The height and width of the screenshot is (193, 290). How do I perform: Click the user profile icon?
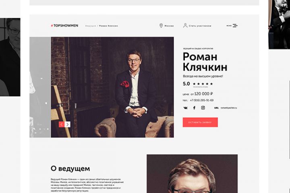click(185, 25)
